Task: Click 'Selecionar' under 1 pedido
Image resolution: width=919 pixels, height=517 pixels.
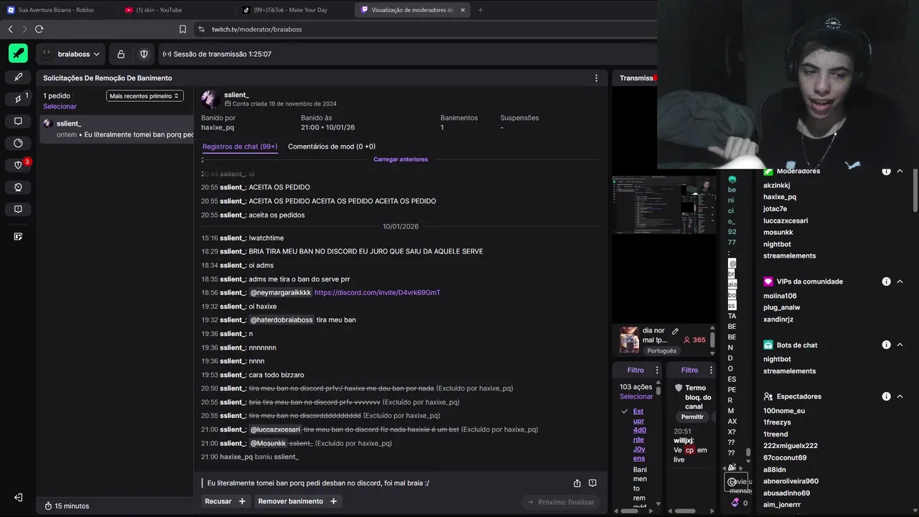Action: click(60, 106)
